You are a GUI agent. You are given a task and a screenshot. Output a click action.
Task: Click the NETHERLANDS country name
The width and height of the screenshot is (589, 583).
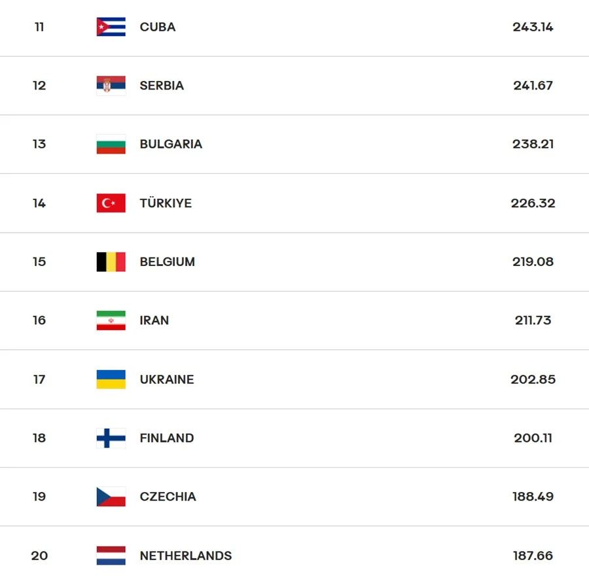(x=186, y=556)
